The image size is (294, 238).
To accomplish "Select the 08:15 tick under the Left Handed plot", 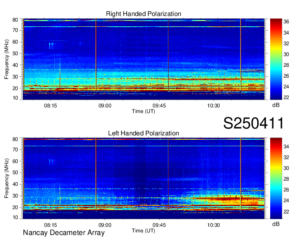I will tap(50, 225).
